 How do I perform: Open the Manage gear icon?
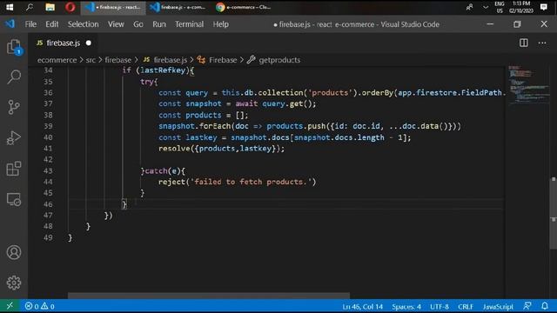(14, 283)
